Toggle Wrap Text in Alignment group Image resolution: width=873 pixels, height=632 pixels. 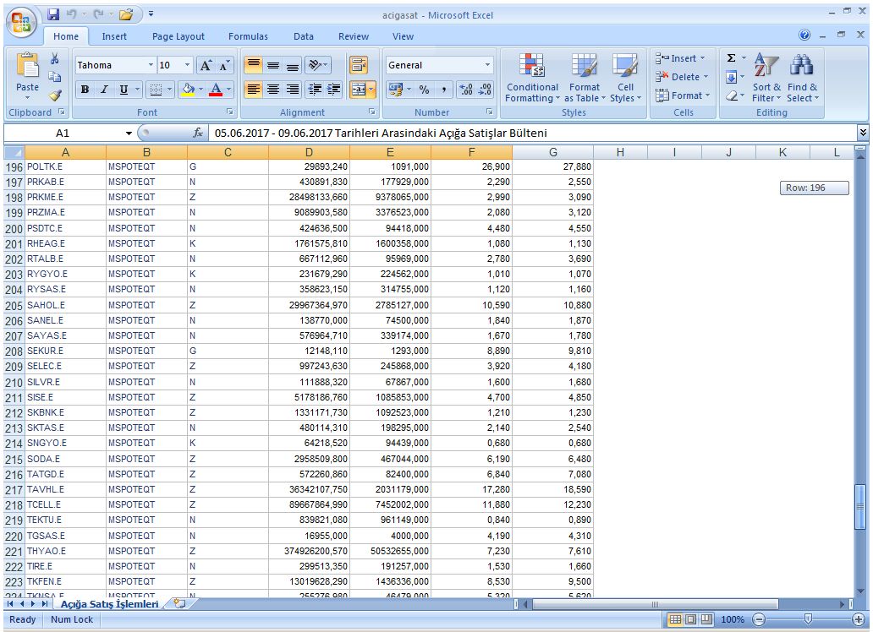(358, 65)
